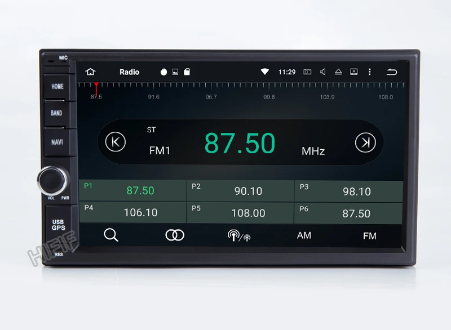
Task: Tap the home icon in status bar
Action: [x=90, y=72]
